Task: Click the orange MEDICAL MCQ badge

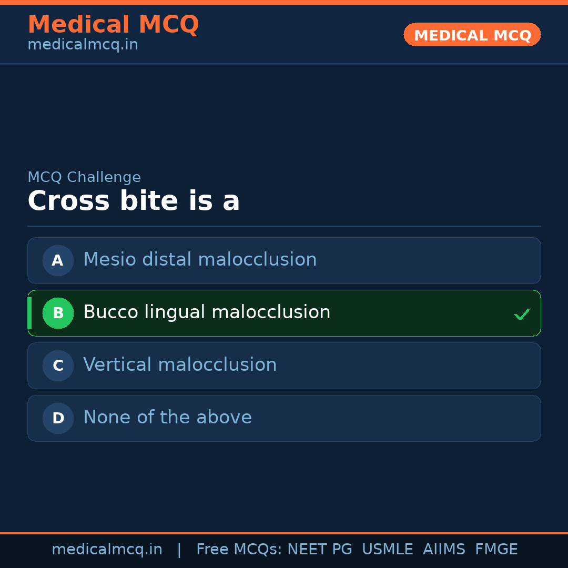Action: tap(472, 35)
